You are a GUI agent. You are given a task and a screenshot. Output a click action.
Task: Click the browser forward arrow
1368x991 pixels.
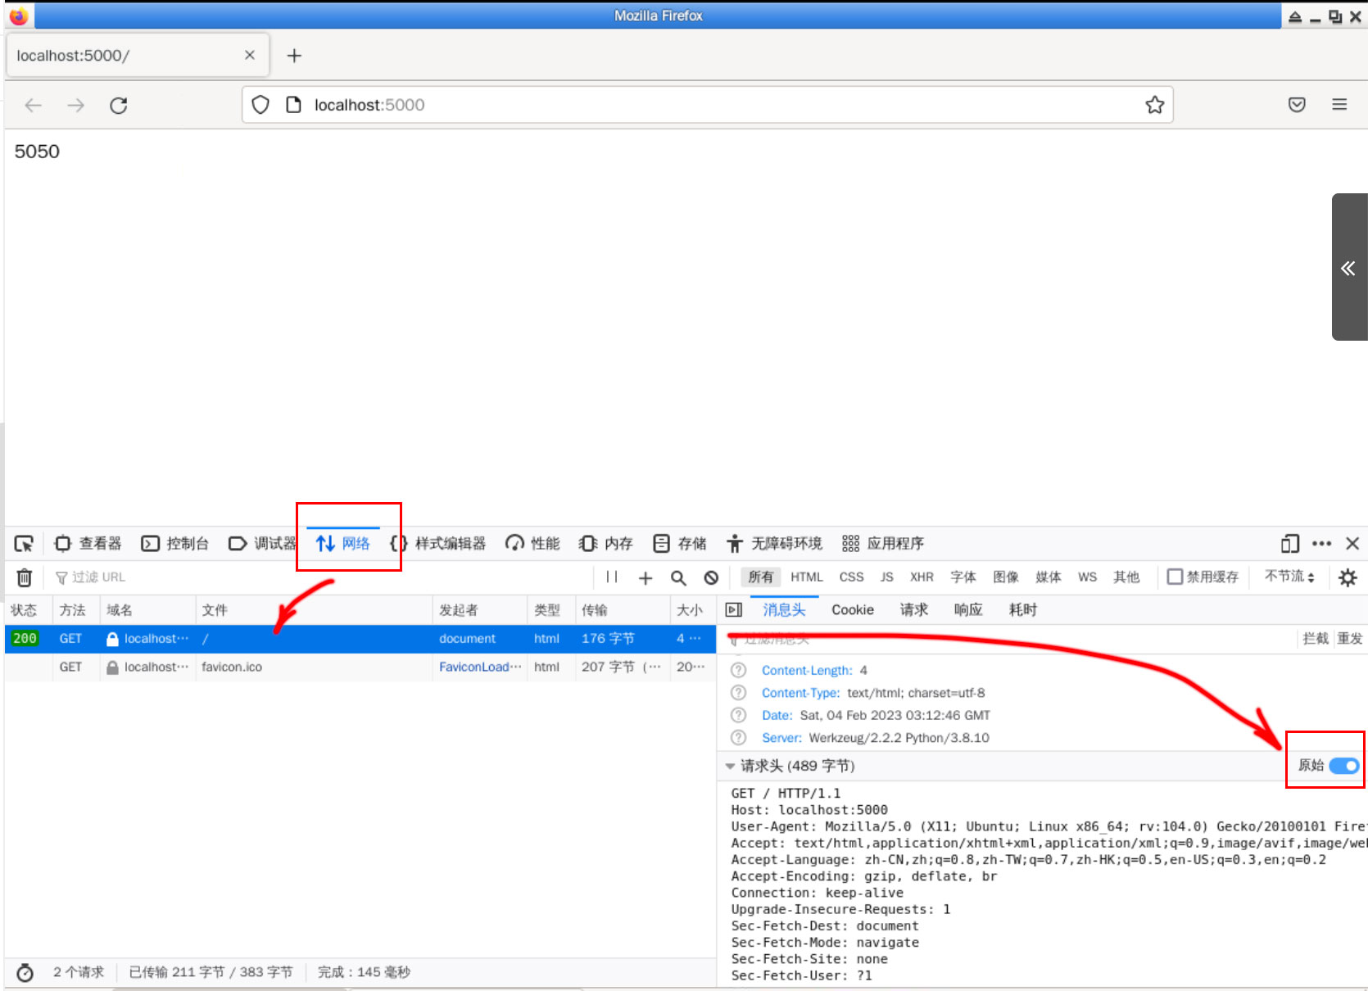click(x=75, y=105)
